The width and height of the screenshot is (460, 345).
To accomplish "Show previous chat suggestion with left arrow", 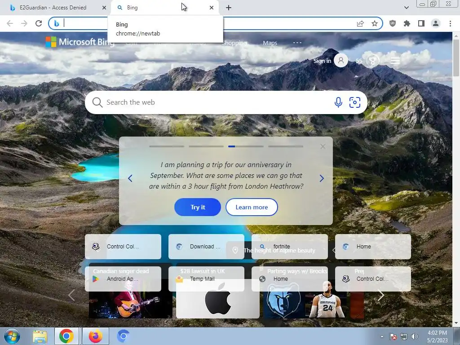I will coord(130,178).
